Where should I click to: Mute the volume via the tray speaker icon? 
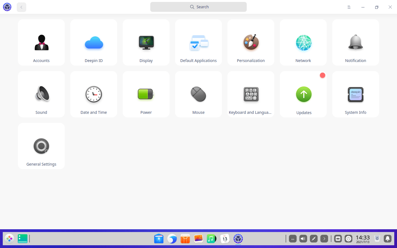coord(303,239)
